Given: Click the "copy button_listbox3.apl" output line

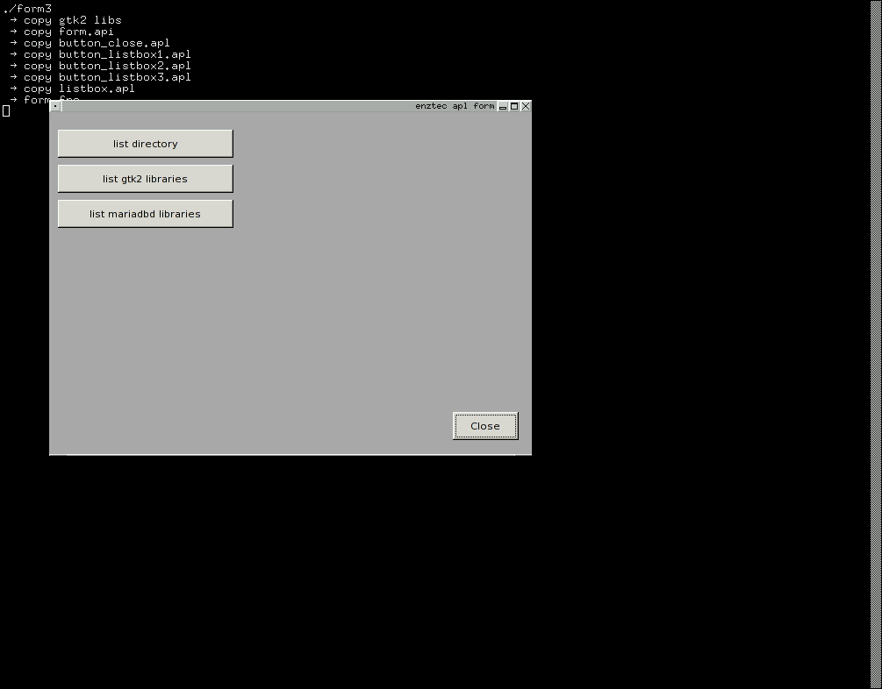Looking at the screenshot, I should [107, 77].
